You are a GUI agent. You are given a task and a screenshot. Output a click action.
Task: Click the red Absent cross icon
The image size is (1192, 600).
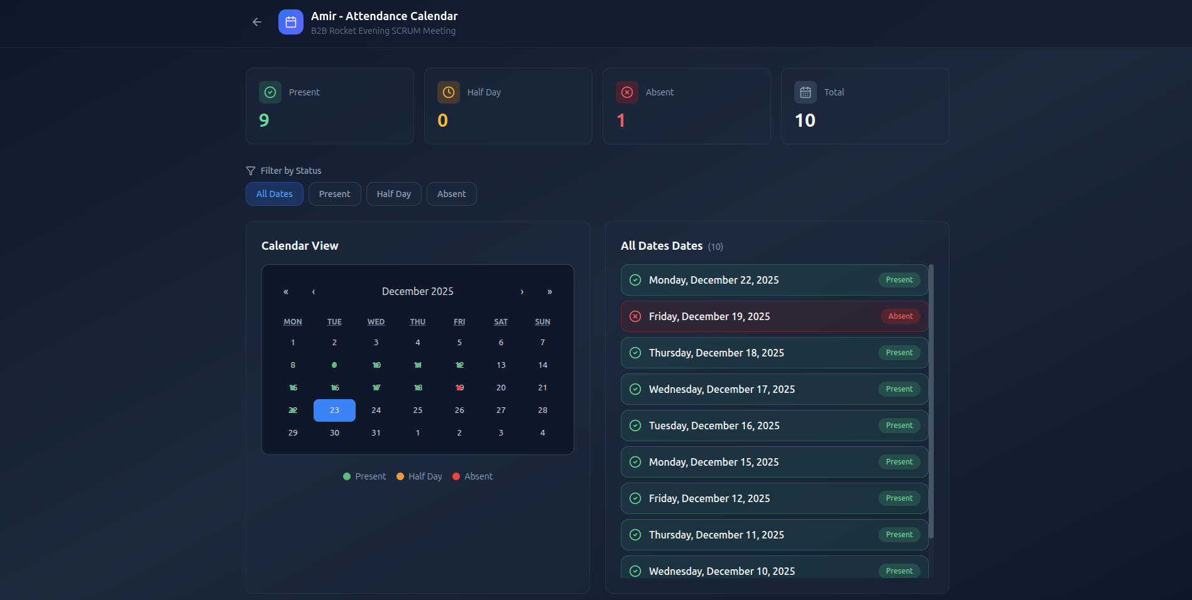(626, 92)
